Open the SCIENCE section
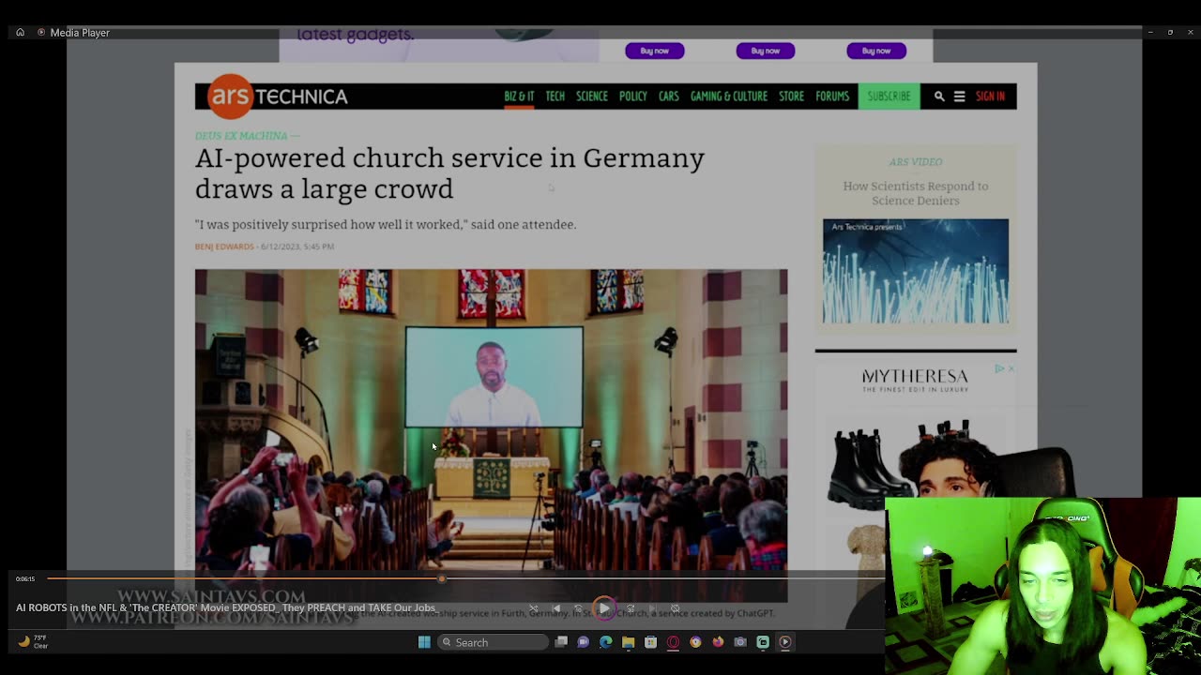Screen dimensions: 1201x675 coord(592,97)
